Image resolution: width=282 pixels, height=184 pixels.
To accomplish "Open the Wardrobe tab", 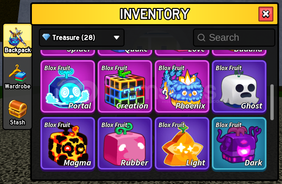I will tap(18, 77).
